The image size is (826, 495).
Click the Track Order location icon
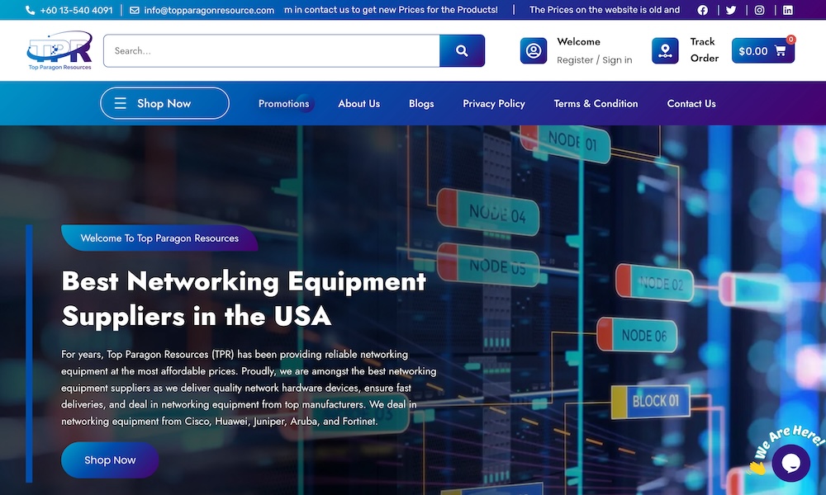click(x=665, y=51)
